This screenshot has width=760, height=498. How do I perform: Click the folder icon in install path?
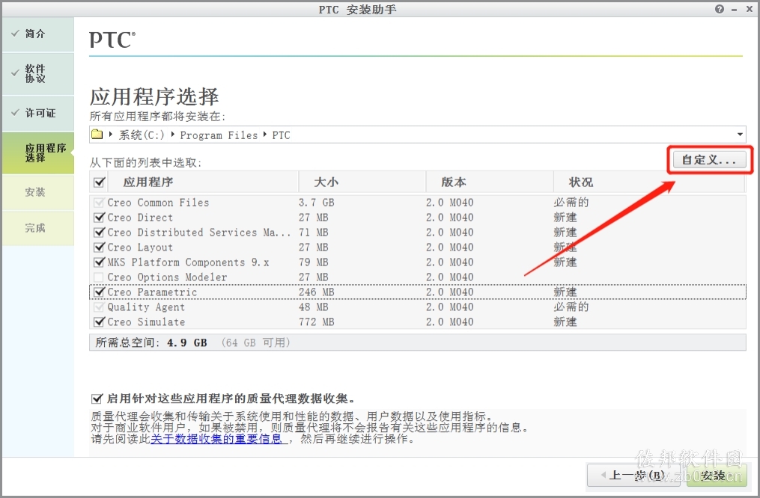(x=97, y=134)
